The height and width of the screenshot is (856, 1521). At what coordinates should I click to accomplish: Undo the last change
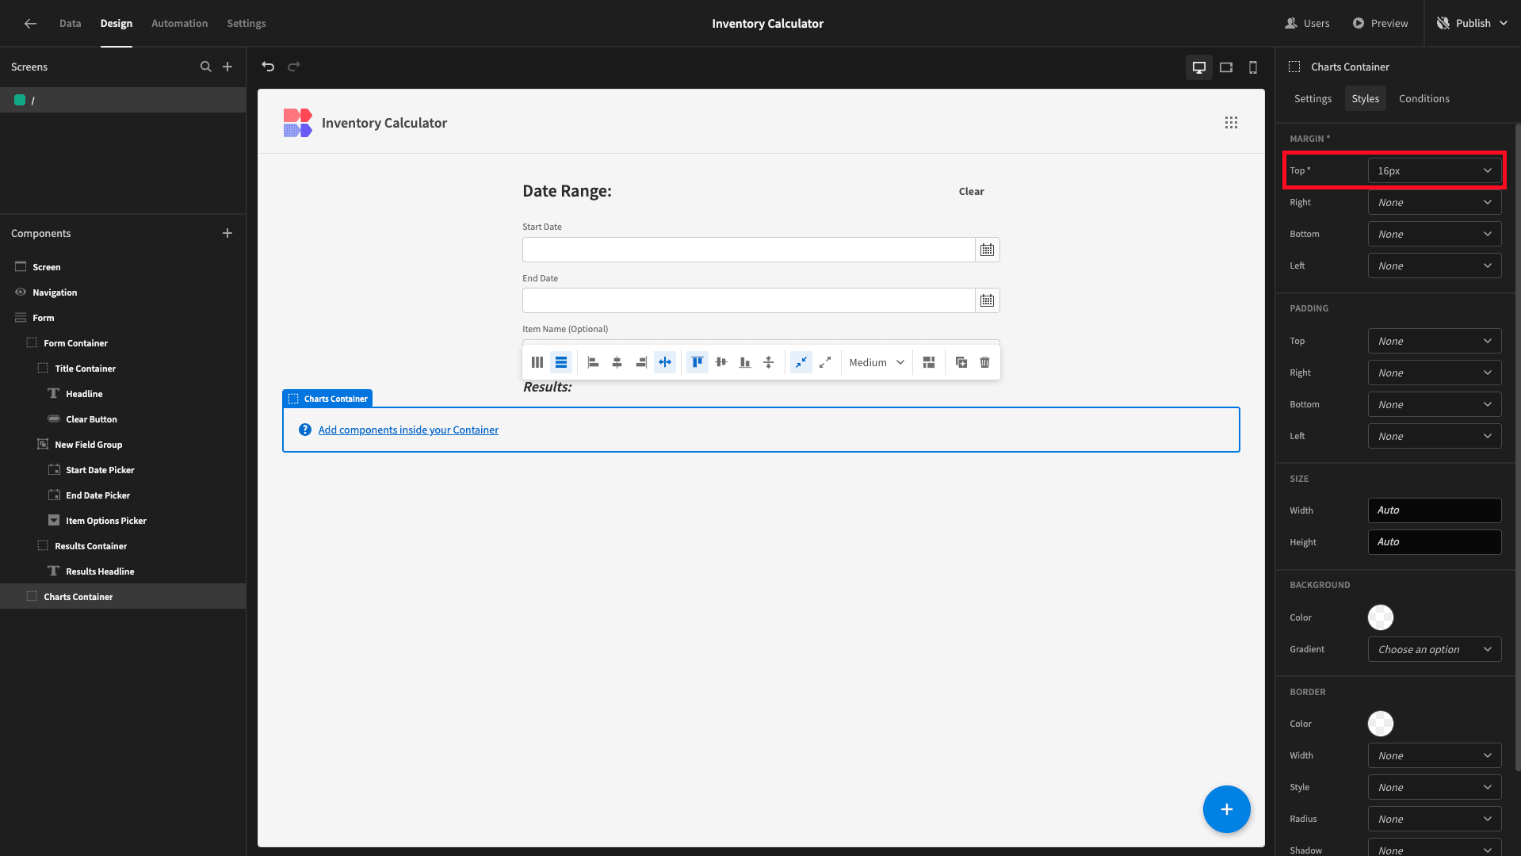tap(268, 67)
